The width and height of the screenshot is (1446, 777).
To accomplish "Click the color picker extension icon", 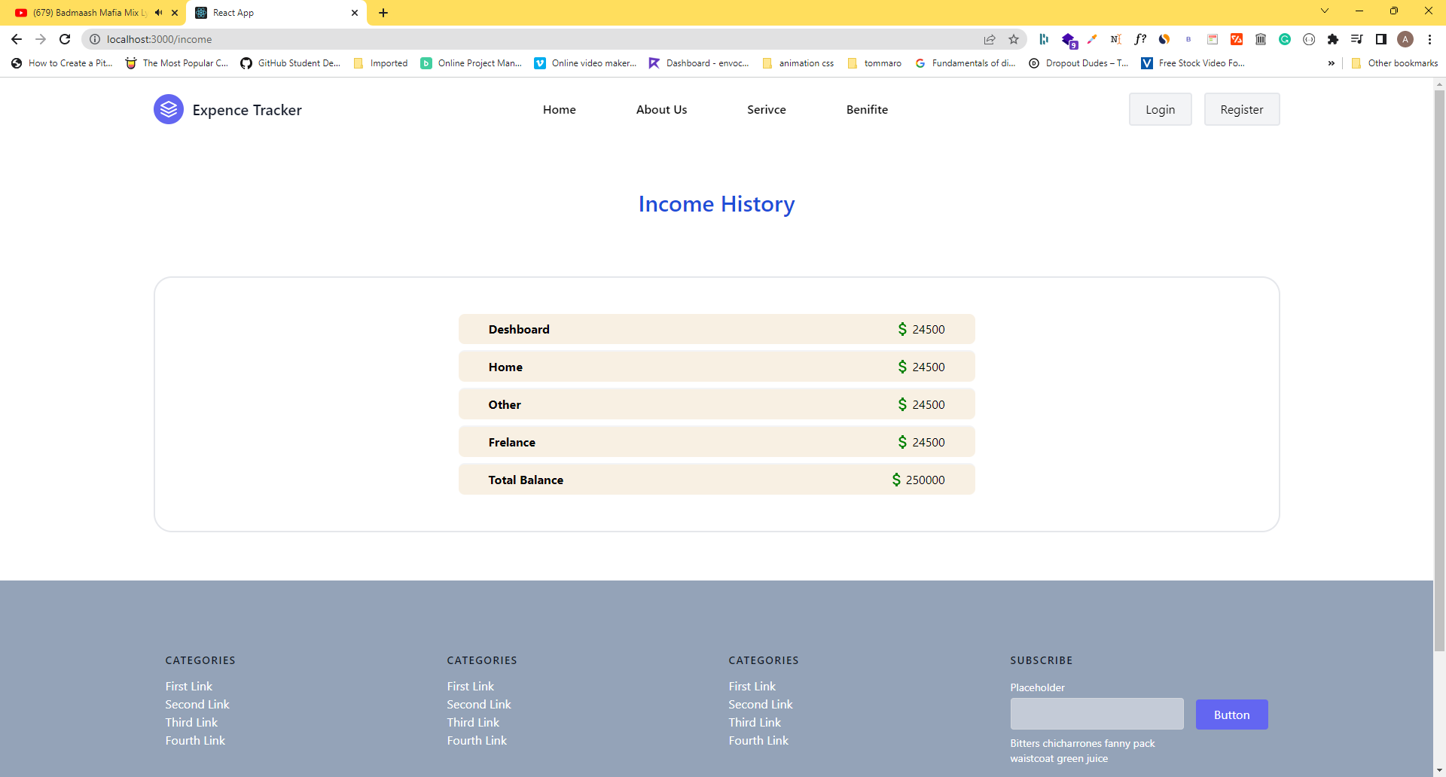I will 1092,39.
